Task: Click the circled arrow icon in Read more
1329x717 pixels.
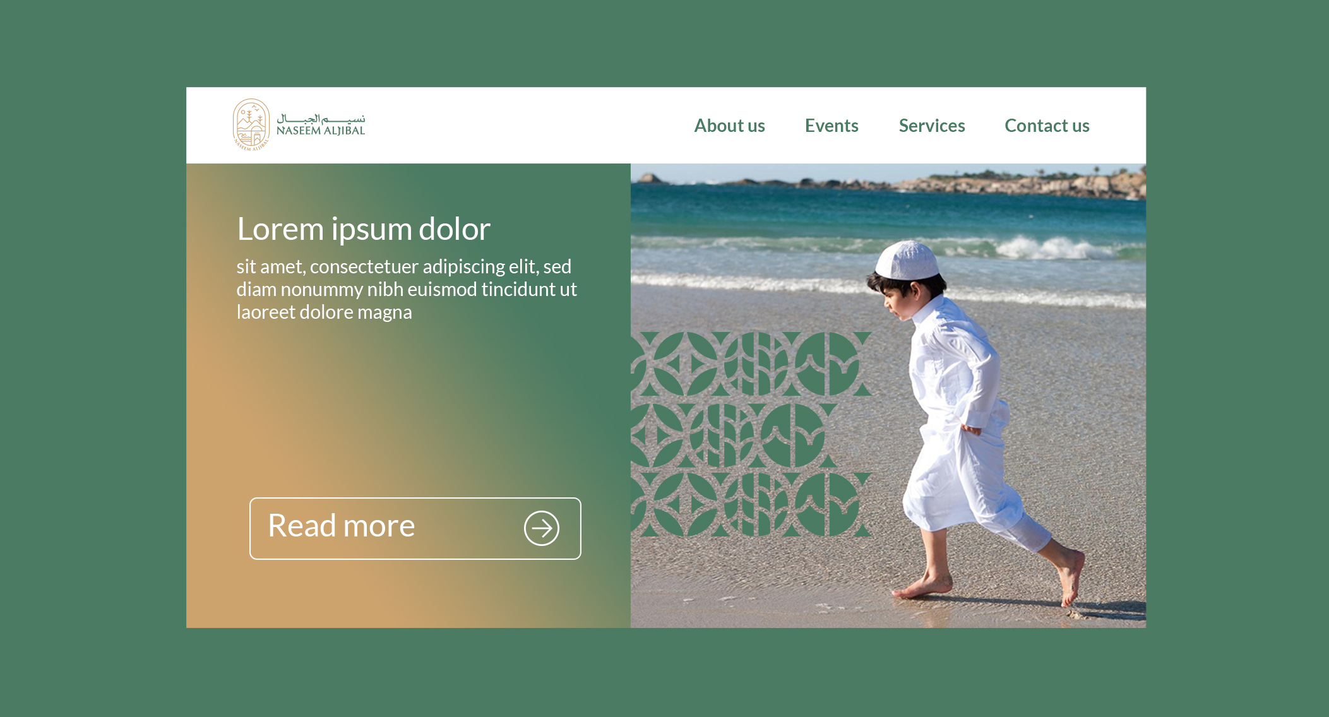Action: click(x=542, y=528)
